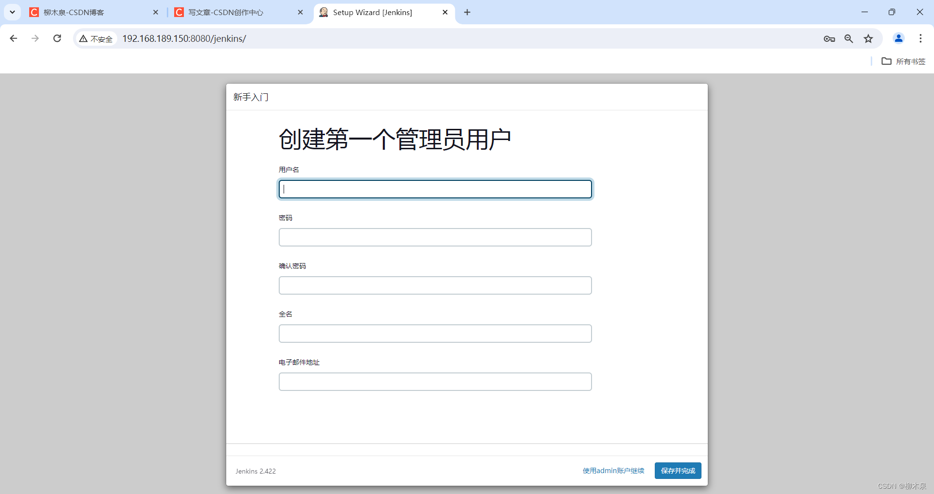This screenshot has width=934, height=494.
Task: Focus the 确认密码 input field
Action: pos(435,285)
